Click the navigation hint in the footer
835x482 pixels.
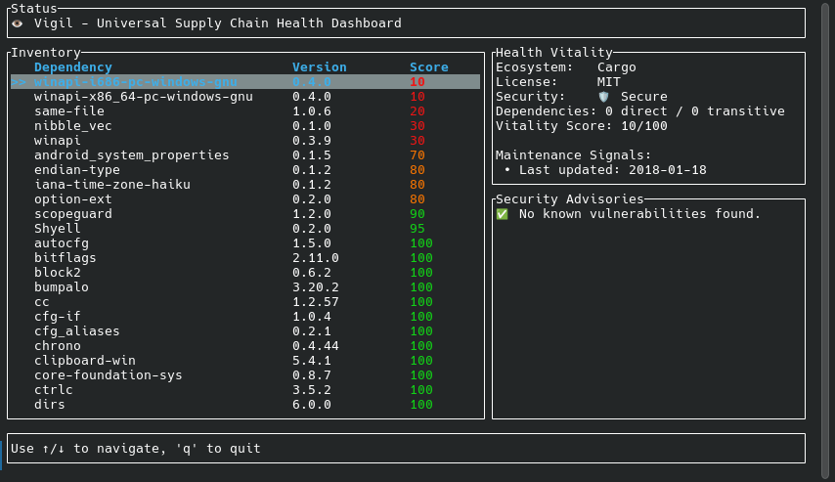coord(136,449)
